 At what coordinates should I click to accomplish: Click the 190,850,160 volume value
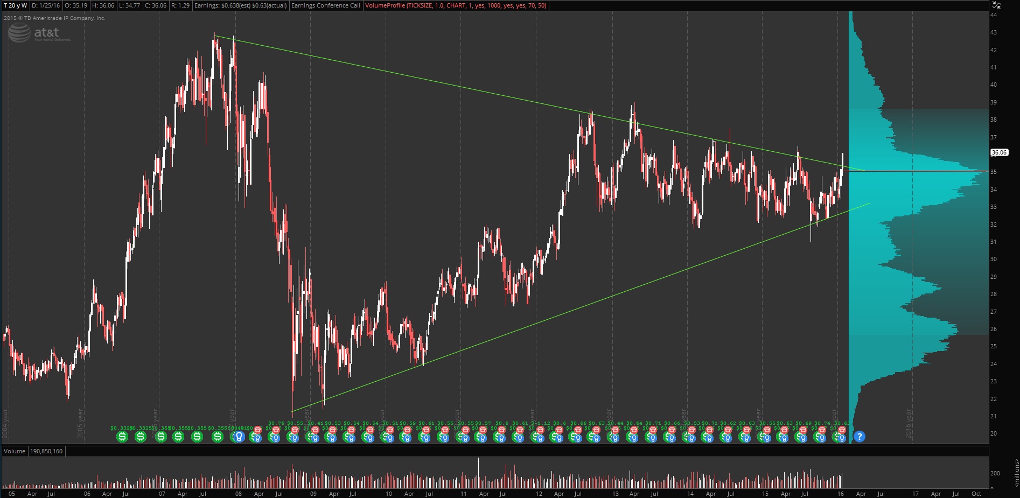[x=46, y=451]
